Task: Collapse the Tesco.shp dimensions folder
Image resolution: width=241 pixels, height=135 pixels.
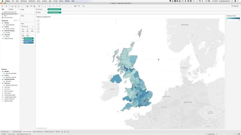Action: [x=1, y=35]
